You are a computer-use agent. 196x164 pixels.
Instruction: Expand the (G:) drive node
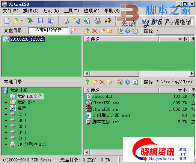tap(6, 138)
